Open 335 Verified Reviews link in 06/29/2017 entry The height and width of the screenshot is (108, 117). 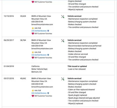[x=39, y=55]
